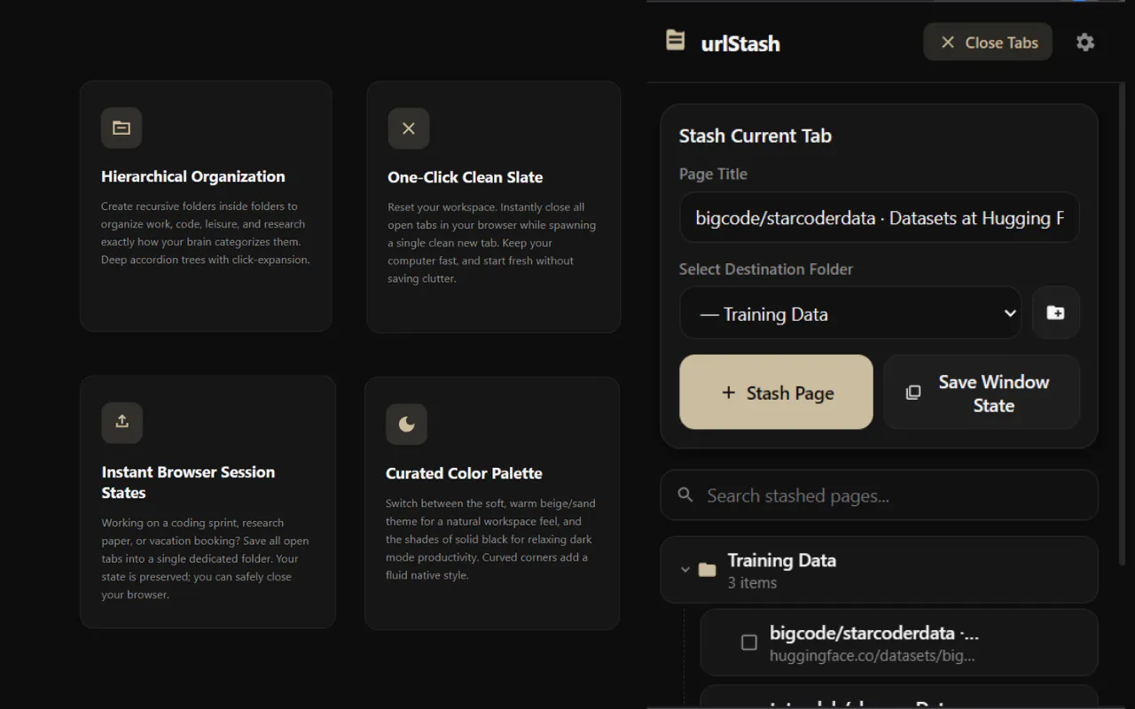
Task: Click the Stash Current Tab heading
Action: (x=755, y=136)
